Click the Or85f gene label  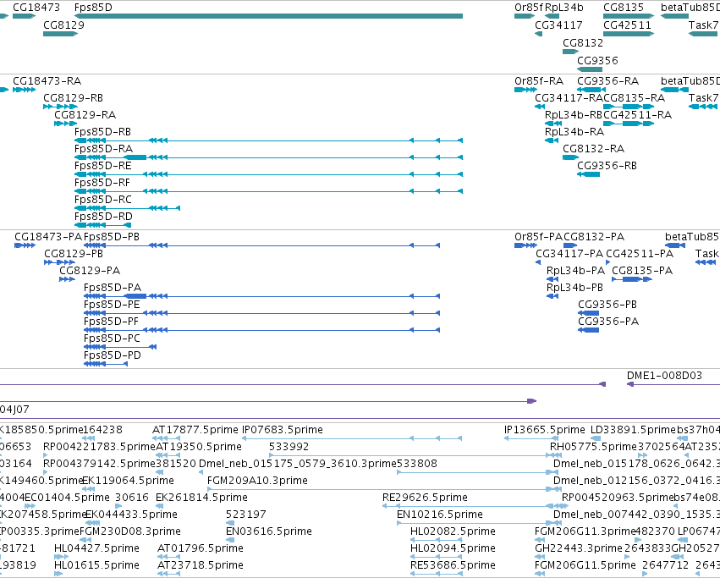coord(529,8)
